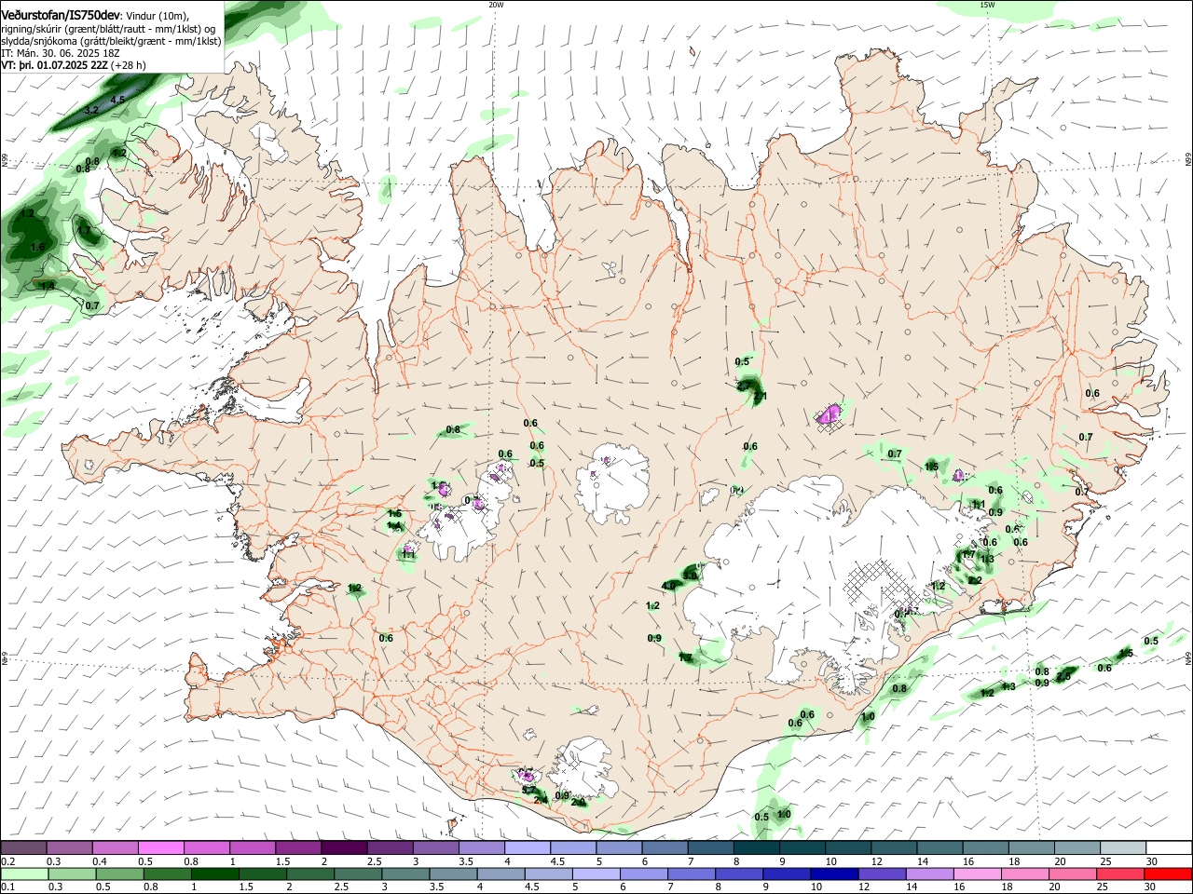Click the 2.2 precipitation value on the map
Image resolution: width=1193 pixels, height=894 pixels.
point(975,580)
